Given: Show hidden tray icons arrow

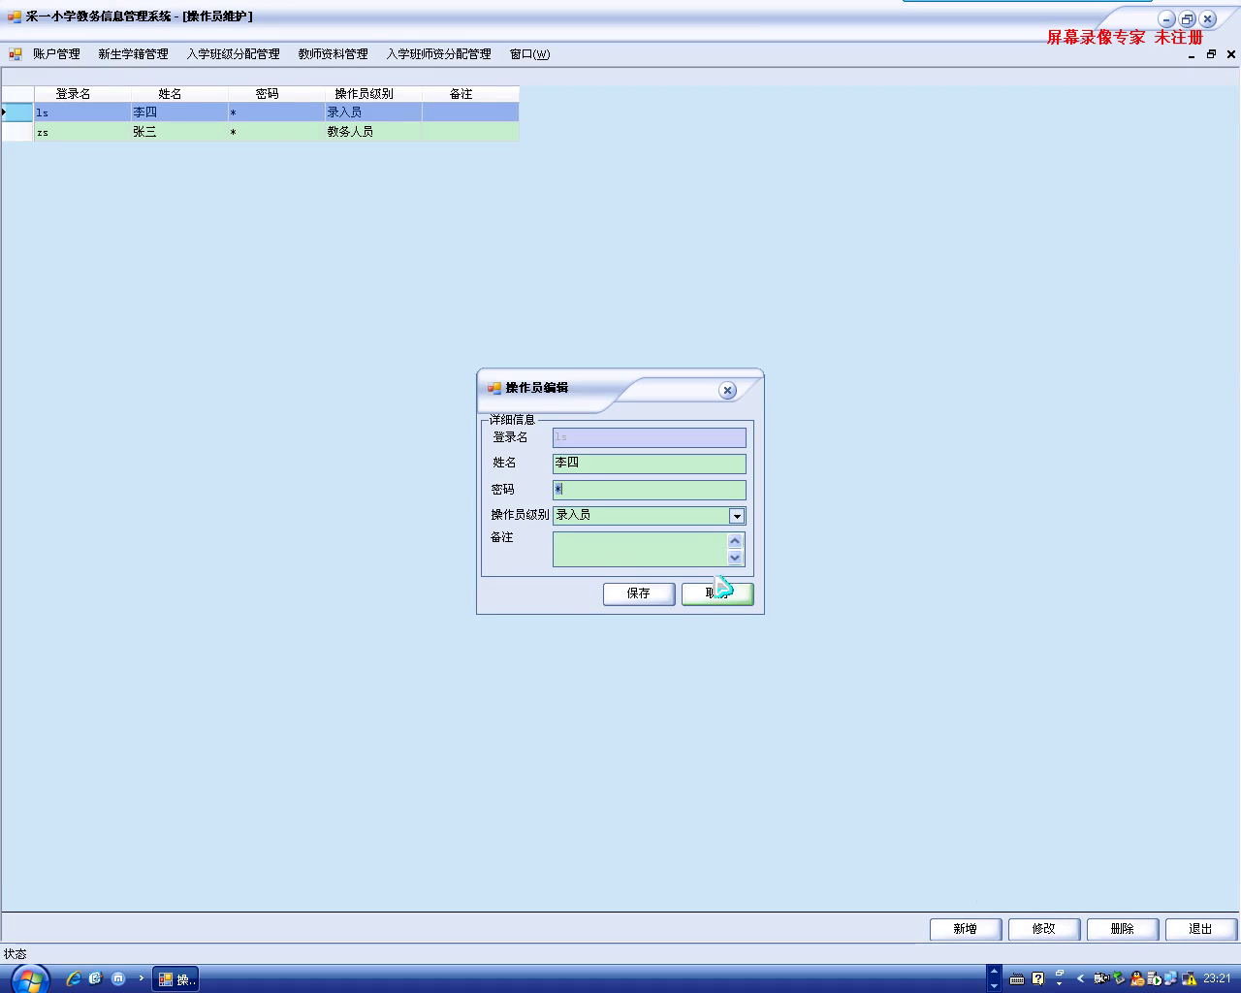Looking at the screenshot, I should [x=1081, y=978].
